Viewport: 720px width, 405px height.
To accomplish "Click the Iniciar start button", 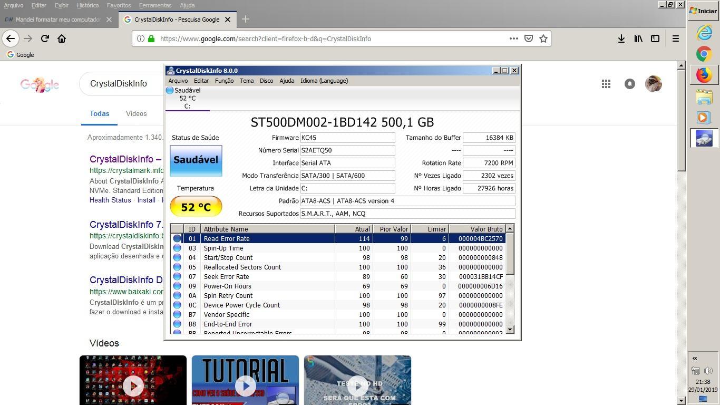I will [x=704, y=11].
